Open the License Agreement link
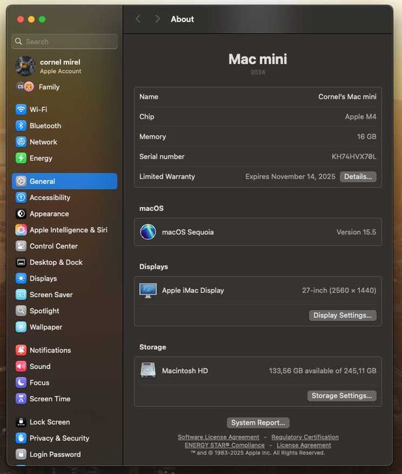This screenshot has width=402, height=474. pos(304,445)
